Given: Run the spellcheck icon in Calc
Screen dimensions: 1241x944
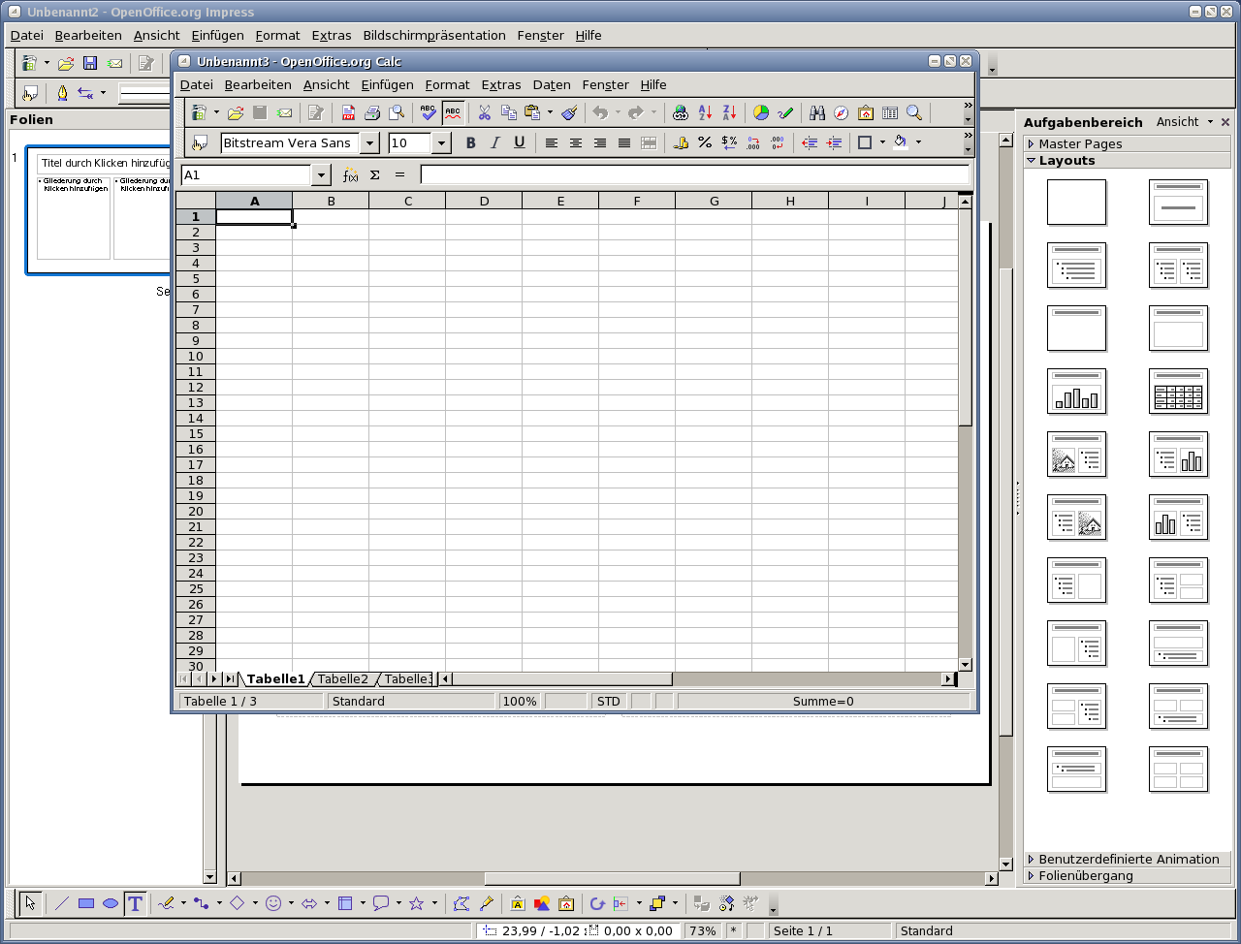Looking at the screenshot, I should [429, 112].
